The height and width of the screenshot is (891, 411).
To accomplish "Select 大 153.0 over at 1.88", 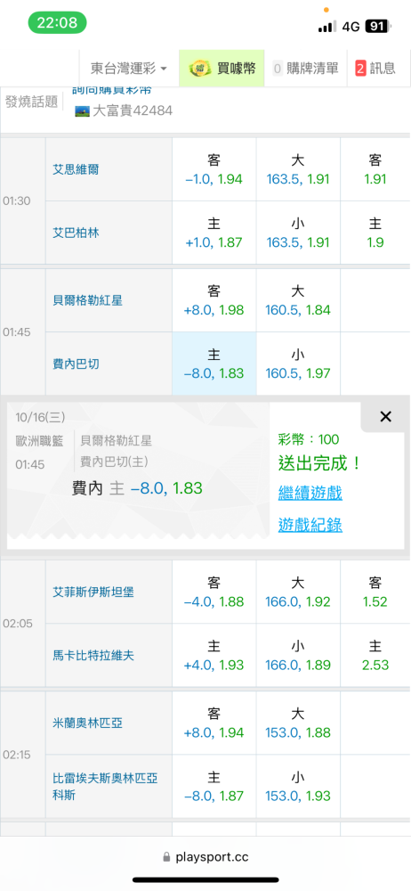I will [x=298, y=723].
